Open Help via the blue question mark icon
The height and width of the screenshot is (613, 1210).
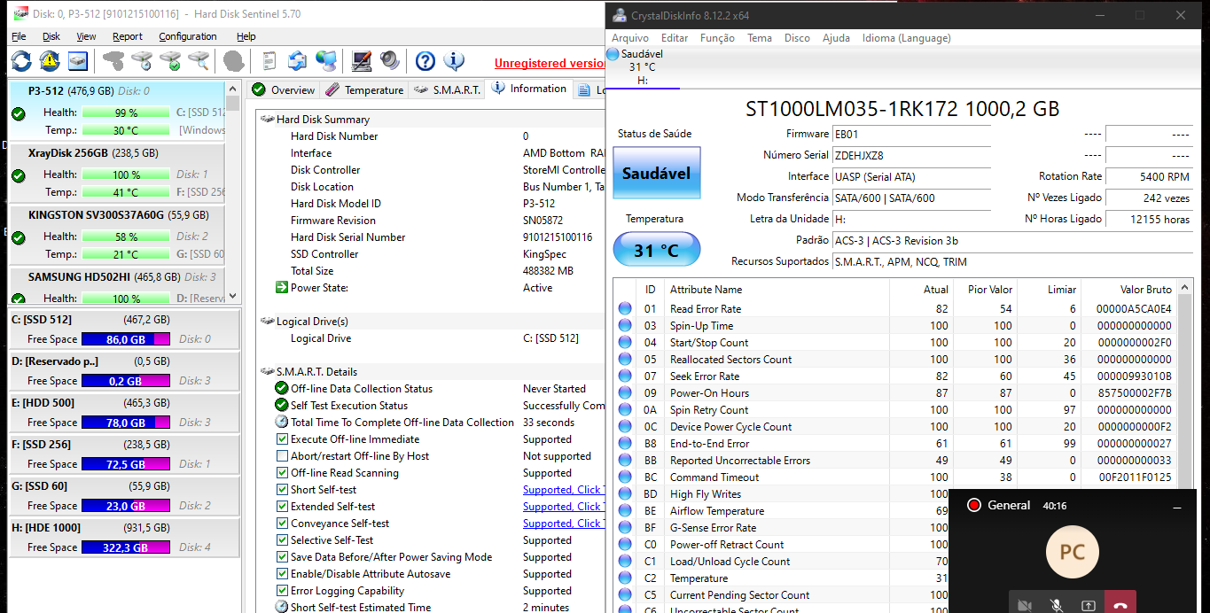[x=425, y=61]
